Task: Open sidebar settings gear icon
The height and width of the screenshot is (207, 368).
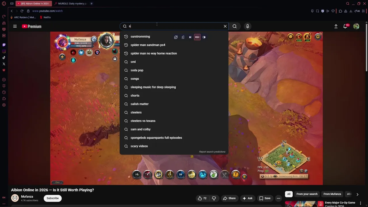Action: pyautogui.click(x=4, y=105)
